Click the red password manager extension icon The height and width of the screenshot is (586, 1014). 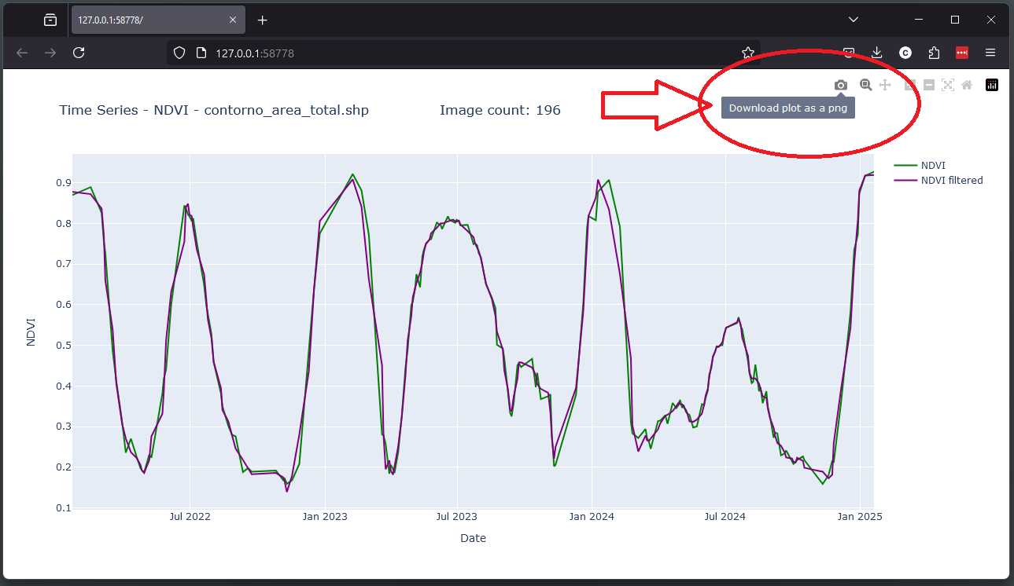962,53
